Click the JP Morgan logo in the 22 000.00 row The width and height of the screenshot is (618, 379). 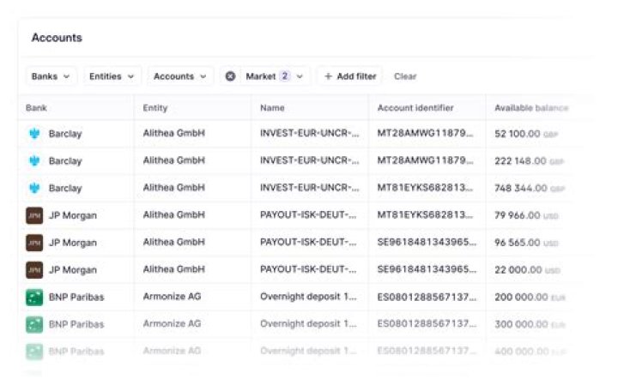[34, 269]
